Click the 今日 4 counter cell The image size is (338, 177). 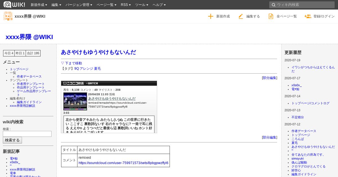9,53
